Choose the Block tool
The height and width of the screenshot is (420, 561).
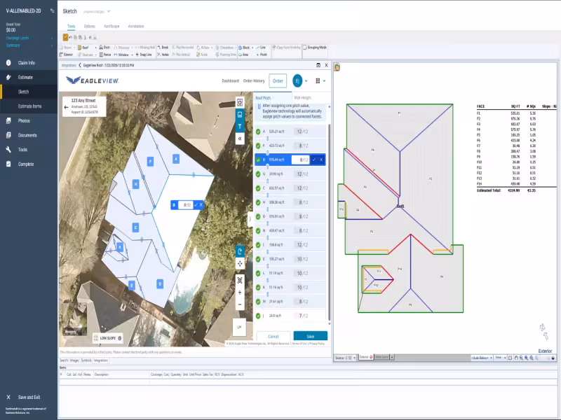click(x=244, y=48)
